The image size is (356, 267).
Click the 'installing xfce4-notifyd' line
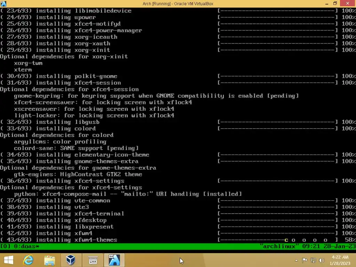[x=60, y=24]
